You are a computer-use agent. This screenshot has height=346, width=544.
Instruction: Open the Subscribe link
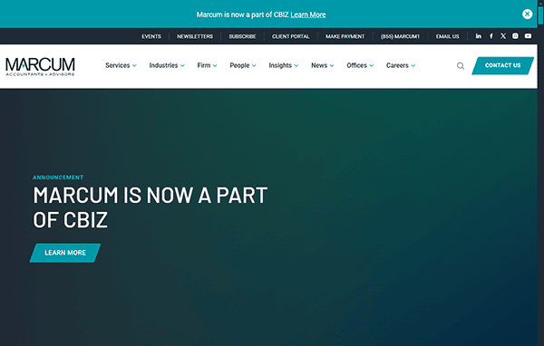[242, 36]
